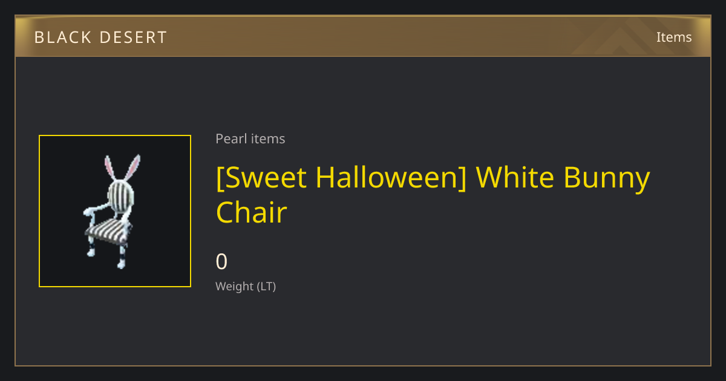Click the word Chair on title's second line

click(x=251, y=212)
